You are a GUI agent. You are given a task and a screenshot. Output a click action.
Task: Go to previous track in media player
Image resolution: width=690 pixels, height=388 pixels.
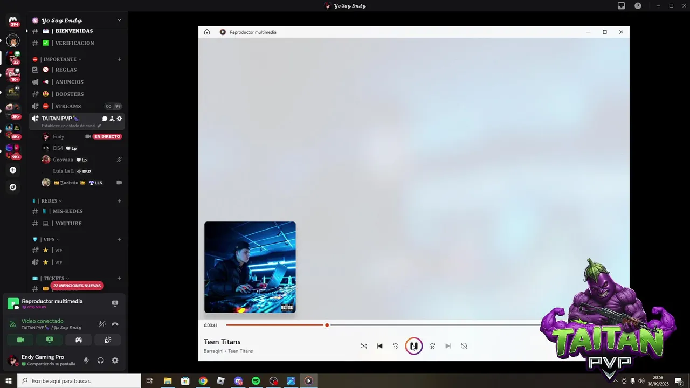coord(379,346)
